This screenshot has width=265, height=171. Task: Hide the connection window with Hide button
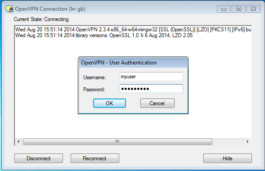click(x=228, y=158)
